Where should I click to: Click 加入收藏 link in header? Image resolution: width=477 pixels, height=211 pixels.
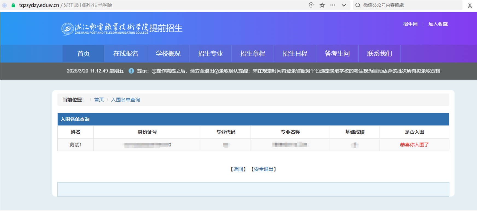438,24
